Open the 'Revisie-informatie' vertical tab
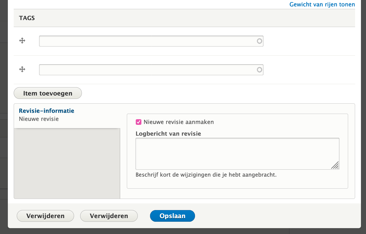366x234 pixels. [x=46, y=111]
